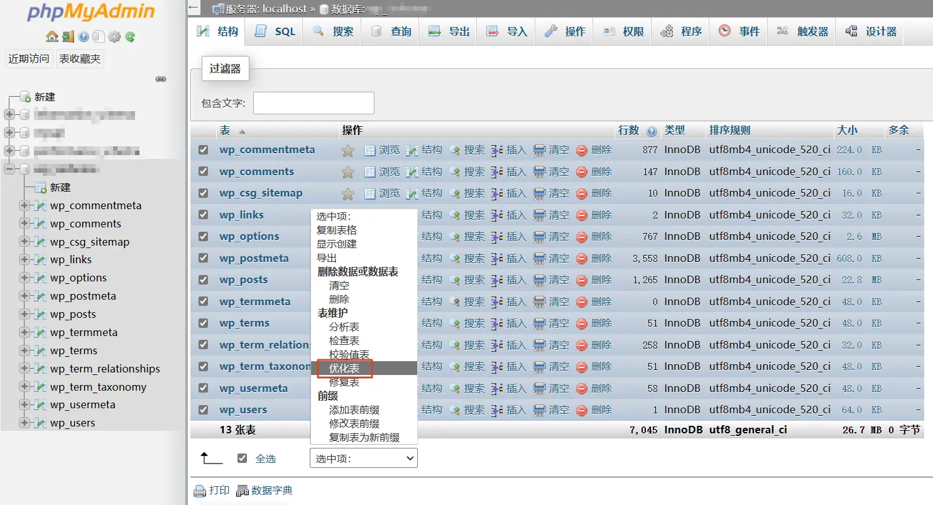Expand the first blurred database node
This screenshot has height=505, width=933.
9,114
